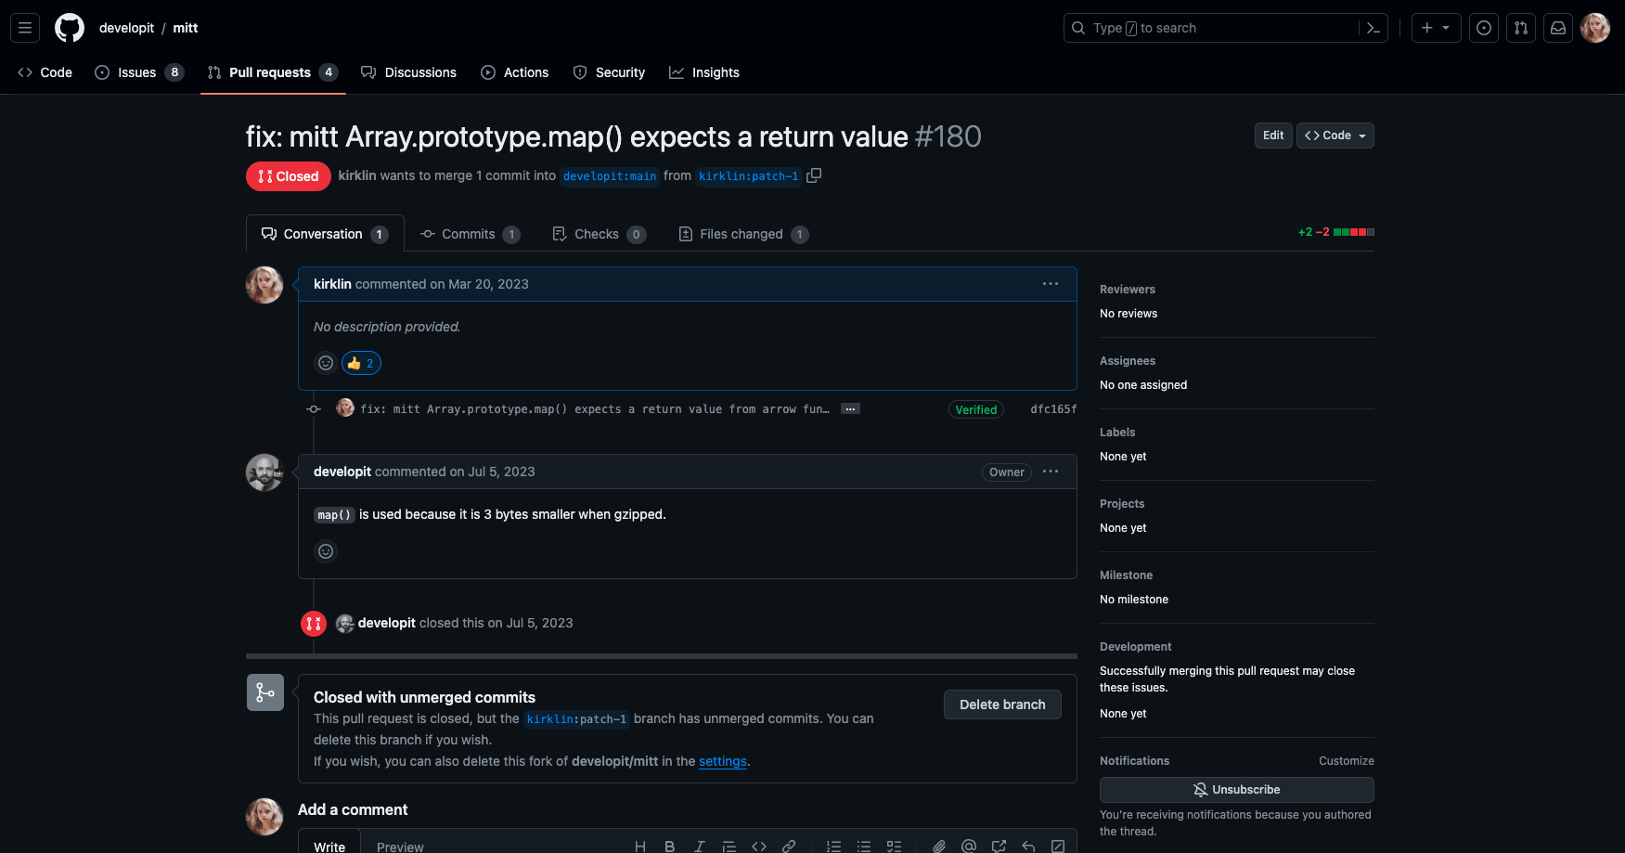Viewport: 1625px width, 853px height.
Task: Click the Delete branch button
Action: pos(1002,704)
